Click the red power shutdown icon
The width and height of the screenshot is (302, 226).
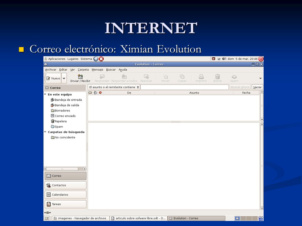261,59
